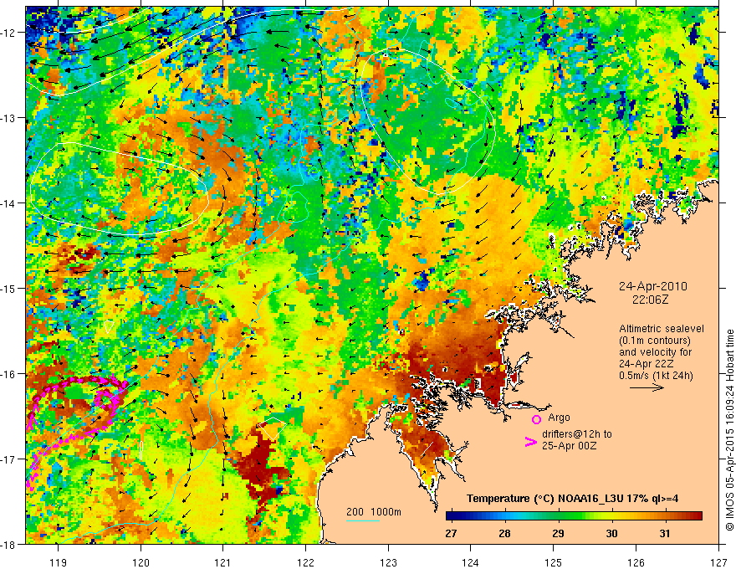The image size is (736, 569).
Task: Click the colorbar value 27
Action: pos(451,533)
